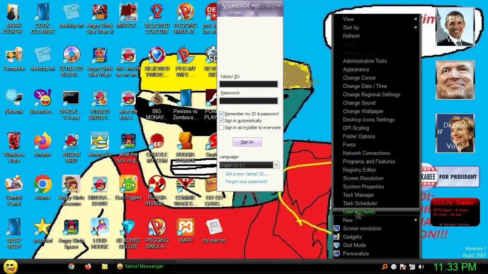The width and height of the screenshot is (488, 274).
Task: Choose Change Wallpaper from the context menu
Action: pos(376,111)
